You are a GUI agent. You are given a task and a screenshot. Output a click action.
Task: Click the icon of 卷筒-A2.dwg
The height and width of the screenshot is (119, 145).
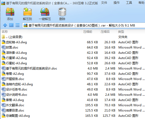pos(3,73)
